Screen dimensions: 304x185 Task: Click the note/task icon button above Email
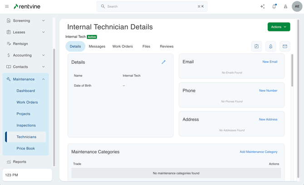coord(256,46)
